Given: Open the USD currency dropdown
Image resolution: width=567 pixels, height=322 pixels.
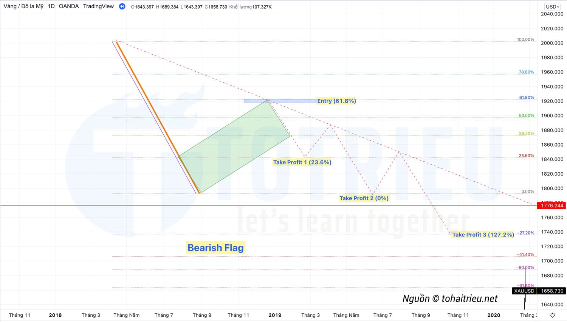Looking at the screenshot, I should click(x=552, y=6).
